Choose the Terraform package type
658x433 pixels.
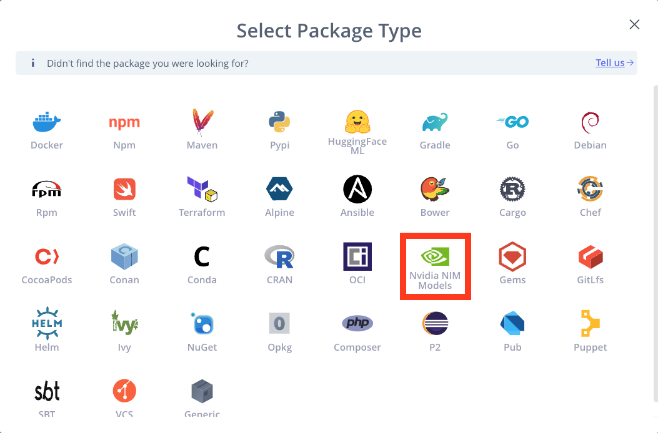point(201,195)
